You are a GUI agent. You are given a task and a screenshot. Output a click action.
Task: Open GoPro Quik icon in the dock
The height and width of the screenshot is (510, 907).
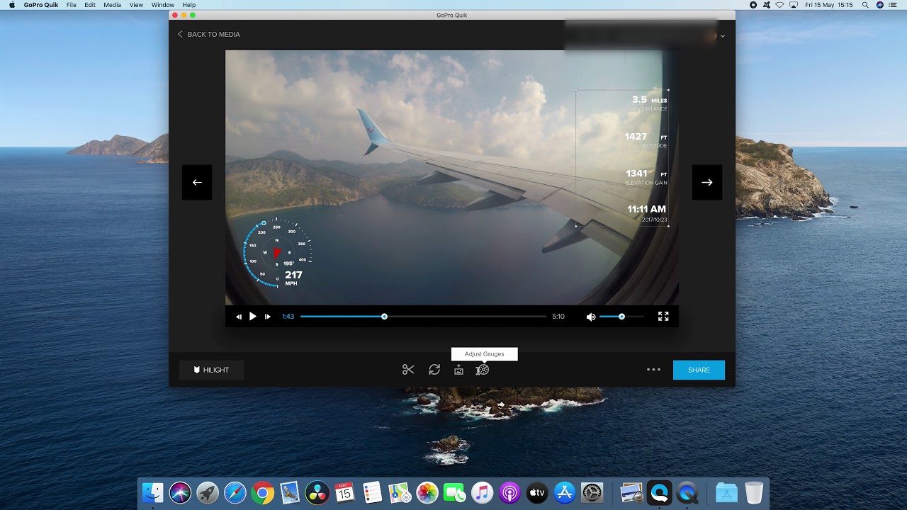click(660, 492)
